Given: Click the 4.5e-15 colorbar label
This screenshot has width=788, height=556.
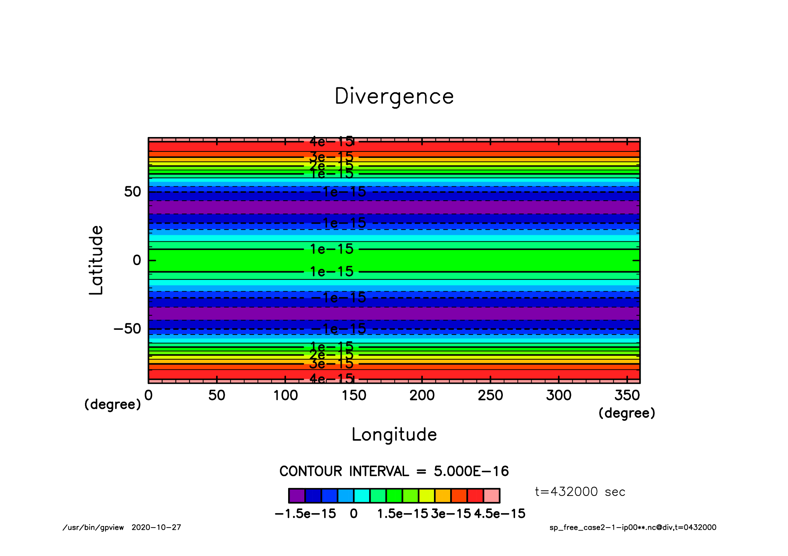Looking at the screenshot, I should point(500,514).
